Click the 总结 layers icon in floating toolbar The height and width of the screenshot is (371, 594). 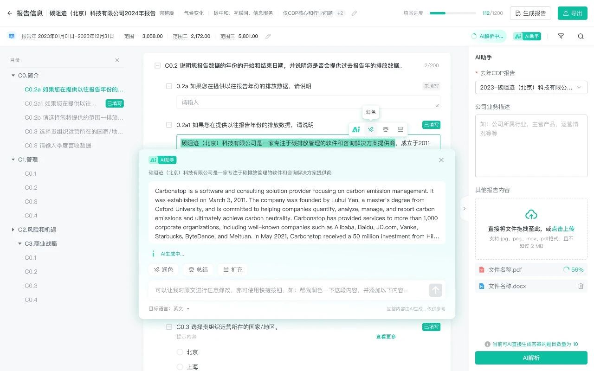386,129
